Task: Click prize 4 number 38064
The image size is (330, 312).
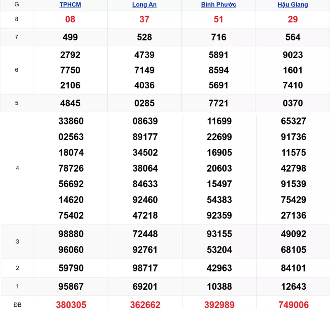Action: (x=145, y=168)
